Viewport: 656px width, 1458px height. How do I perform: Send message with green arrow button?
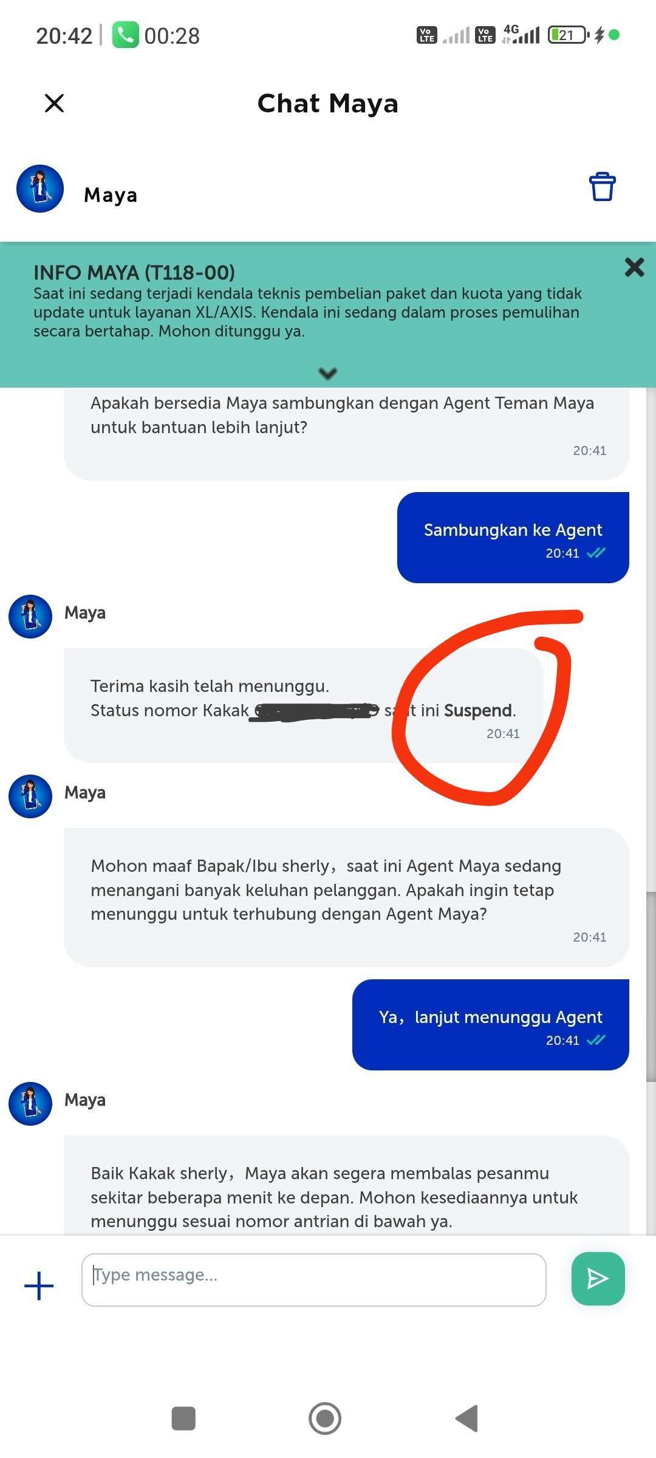pos(598,1279)
